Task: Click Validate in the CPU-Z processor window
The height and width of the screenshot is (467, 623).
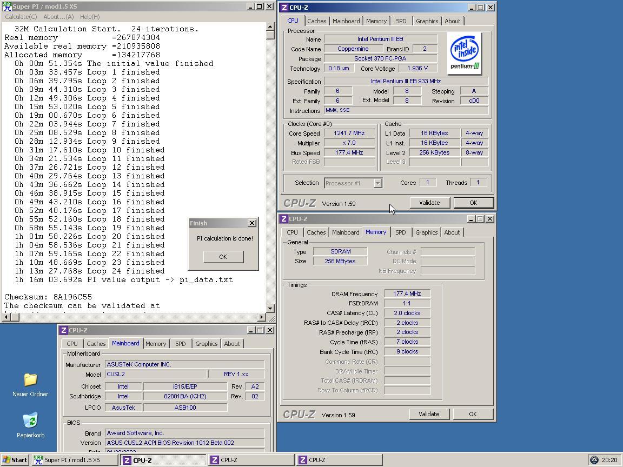Action: click(x=429, y=203)
